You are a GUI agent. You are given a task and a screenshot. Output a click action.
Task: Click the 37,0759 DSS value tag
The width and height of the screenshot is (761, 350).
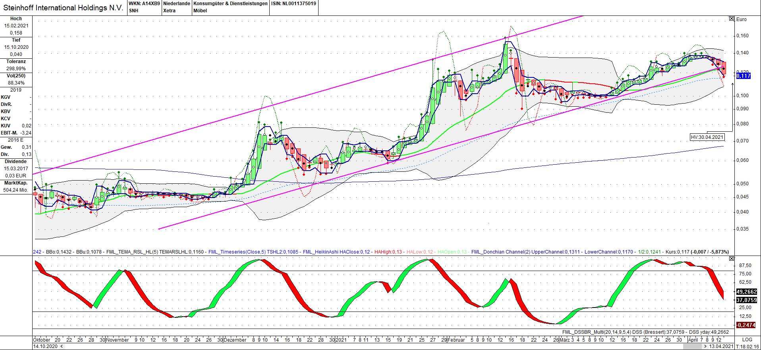coord(746,300)
